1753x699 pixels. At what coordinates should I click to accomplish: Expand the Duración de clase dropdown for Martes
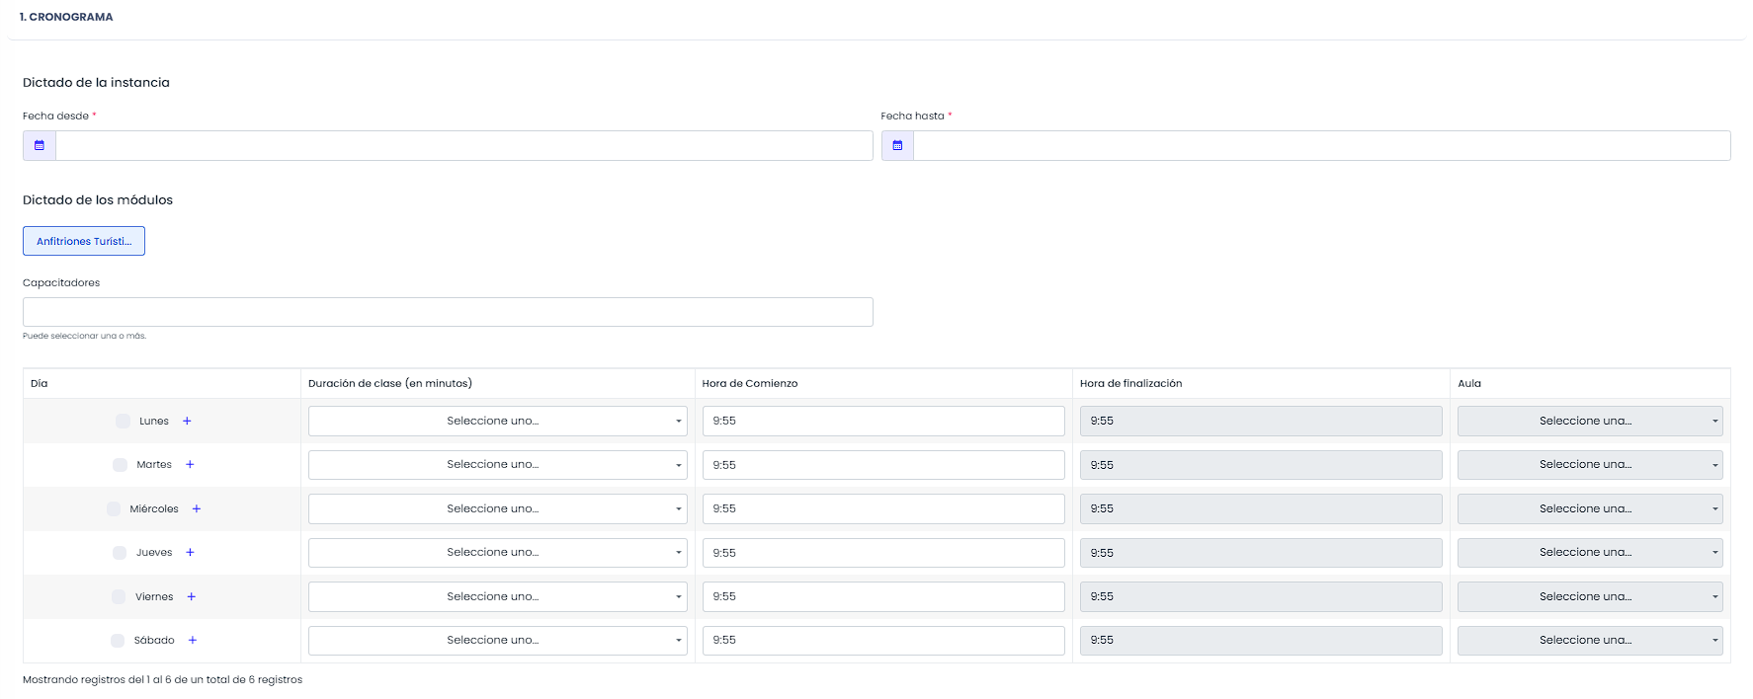pos(498,464)
